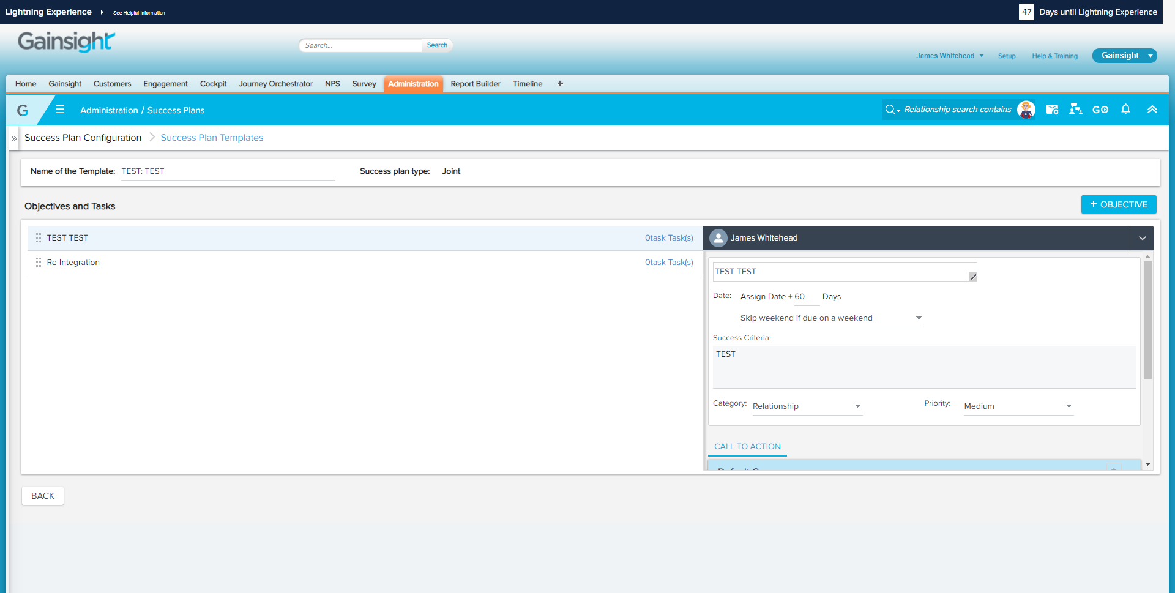Open Help & Training link

pyautogui.click(x=1054, y=56)
